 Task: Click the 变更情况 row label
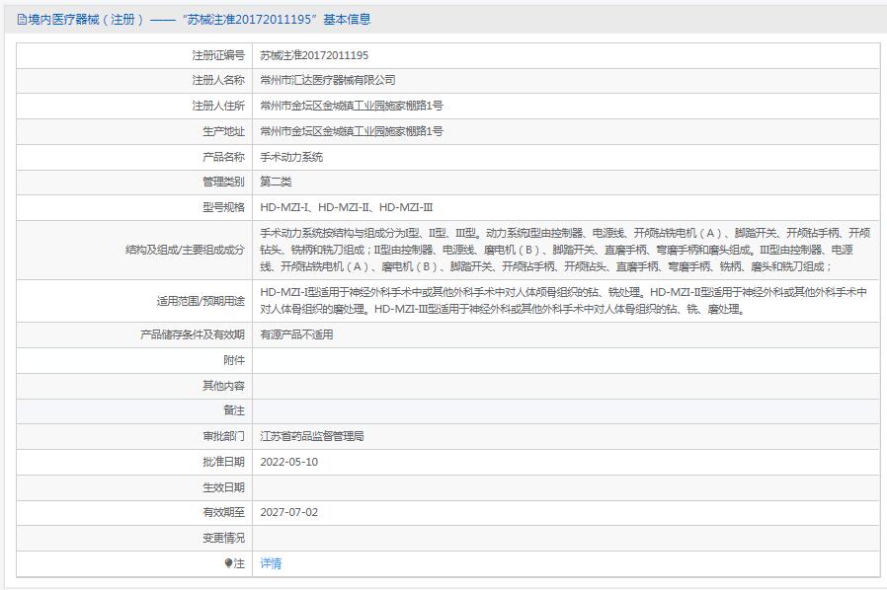(224, 538)
